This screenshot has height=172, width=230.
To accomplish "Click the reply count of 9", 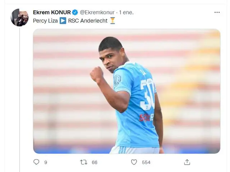I will click(x=46, y=162).
